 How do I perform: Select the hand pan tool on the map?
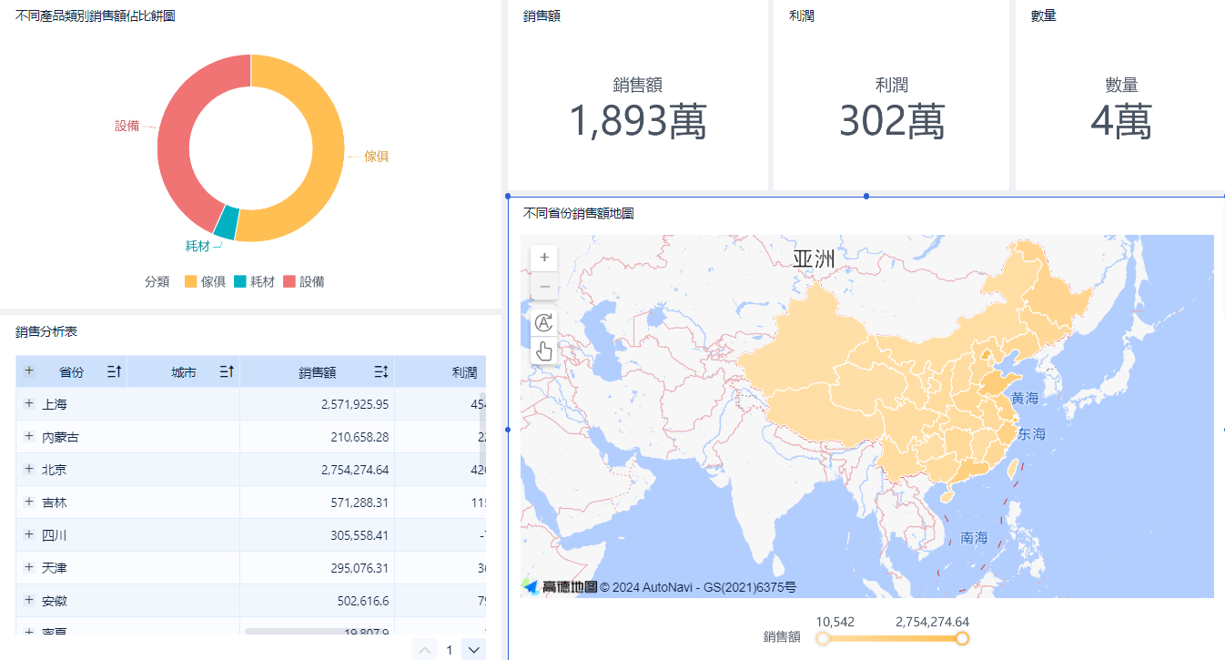point(543,350)
